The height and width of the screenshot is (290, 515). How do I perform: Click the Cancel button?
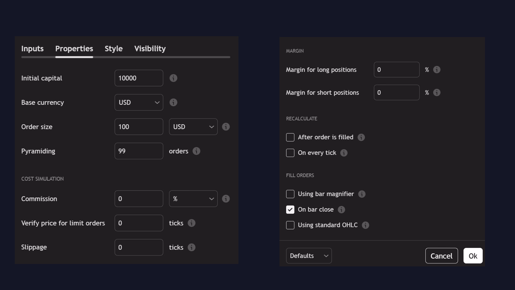[442, 256]
